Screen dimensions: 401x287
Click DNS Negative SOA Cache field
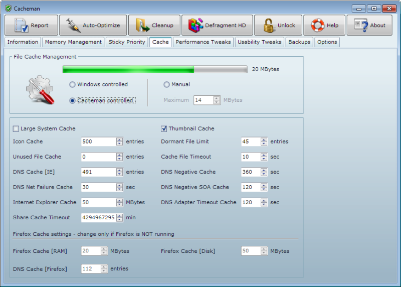pyautogui.click(x=251, y=187)
